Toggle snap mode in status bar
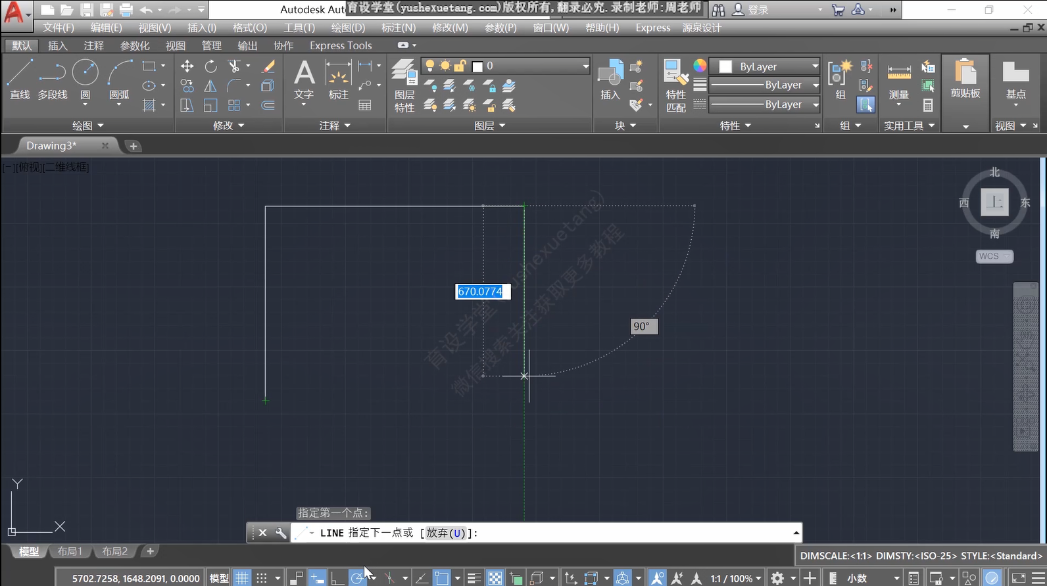This screenshot has height=586, width=1047. (x=262, y=578)
